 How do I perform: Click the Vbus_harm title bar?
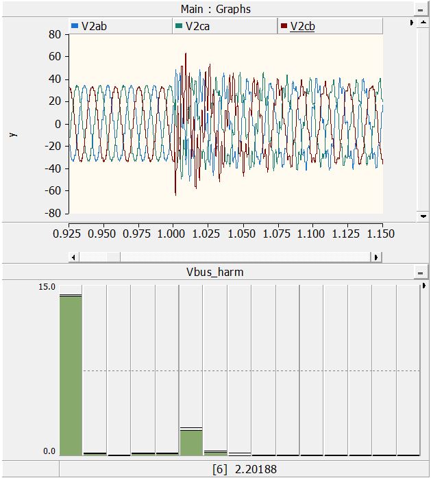click(x=215, y=273)
